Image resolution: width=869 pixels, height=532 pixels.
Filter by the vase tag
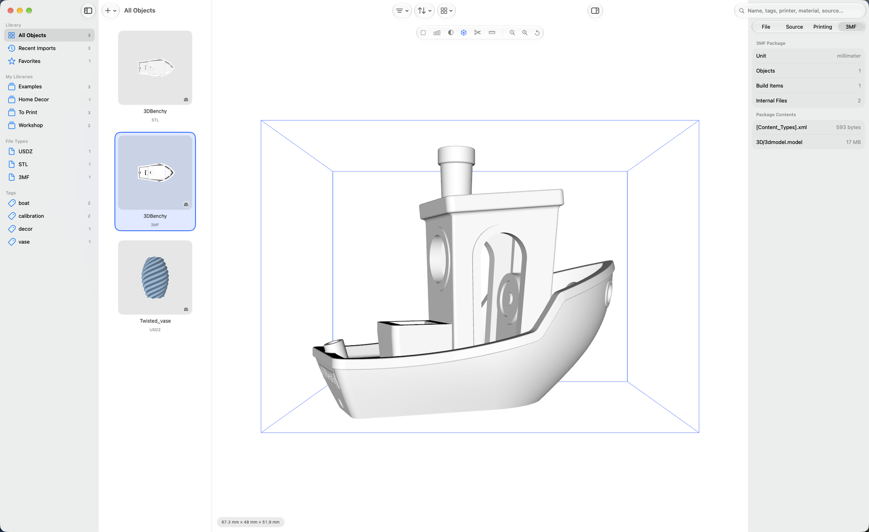click(49, 242)
